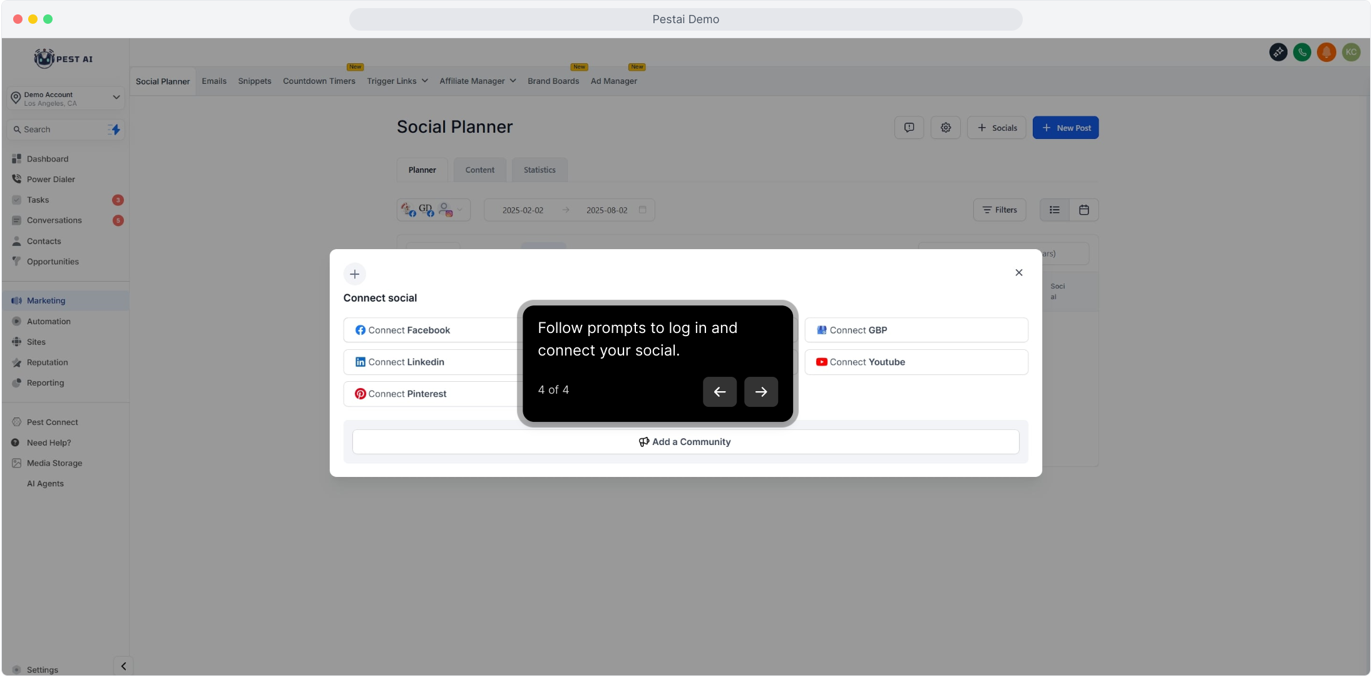This screenshot has height=676, width=1372.
Task: Collapse the sidebar with chevron arrow
Action: pyautogui.click(x=123, y=666)
